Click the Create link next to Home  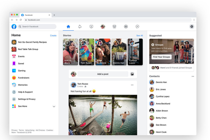point(53,35)
